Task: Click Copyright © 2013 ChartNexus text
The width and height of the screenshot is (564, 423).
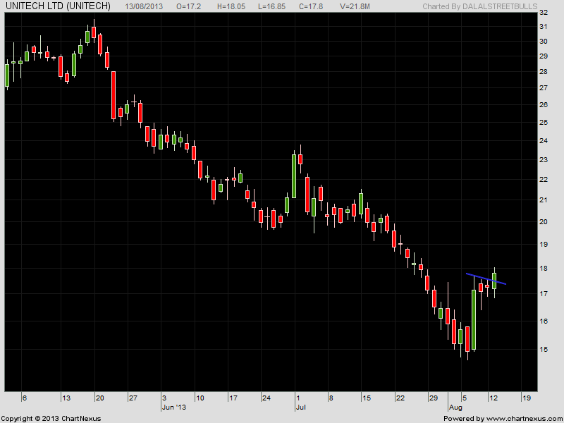Action: click(51, 419)
